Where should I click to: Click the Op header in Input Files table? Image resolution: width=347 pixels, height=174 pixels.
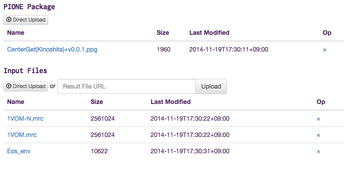point(321,102)
